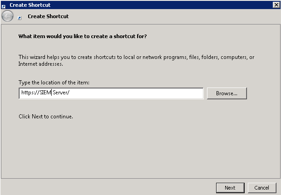Click the 'Create Shortcut' wizard header text
The image size is (281, 195).
[48, 16]
